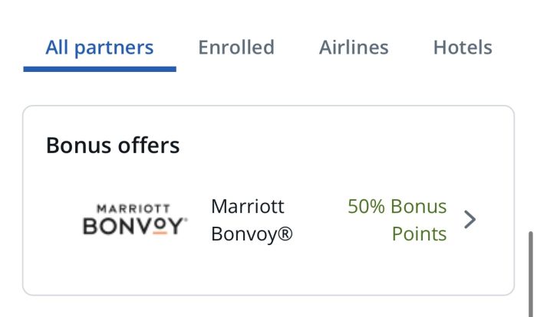Viewport: 537px width, 317px height.
Task: Click the Marriott Bonvoy® partner name
Action: tap(252, 220)
